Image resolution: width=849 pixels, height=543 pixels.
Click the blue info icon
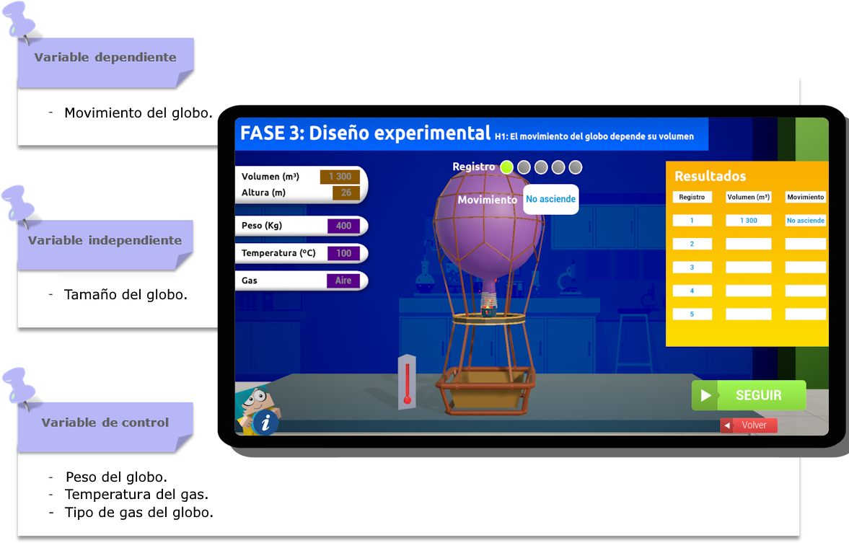coord(265,423)
